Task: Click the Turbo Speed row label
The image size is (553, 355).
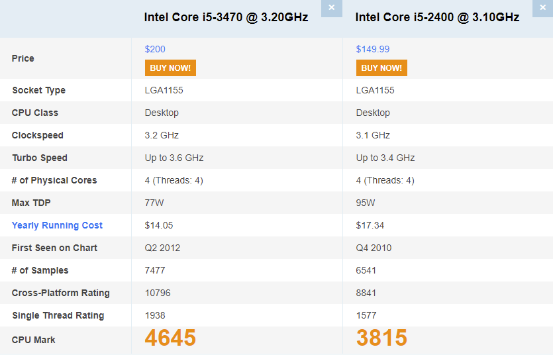Action: 40,158
